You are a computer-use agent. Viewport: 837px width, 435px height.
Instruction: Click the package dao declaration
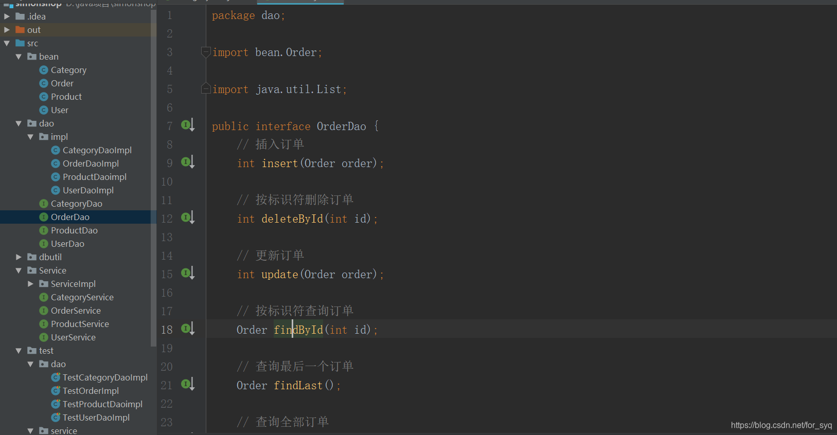[248, 15]
